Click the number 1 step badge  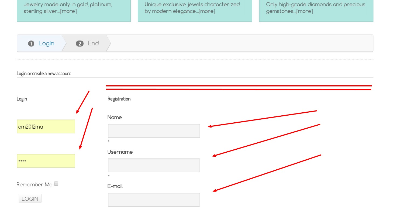click(31, 43)
